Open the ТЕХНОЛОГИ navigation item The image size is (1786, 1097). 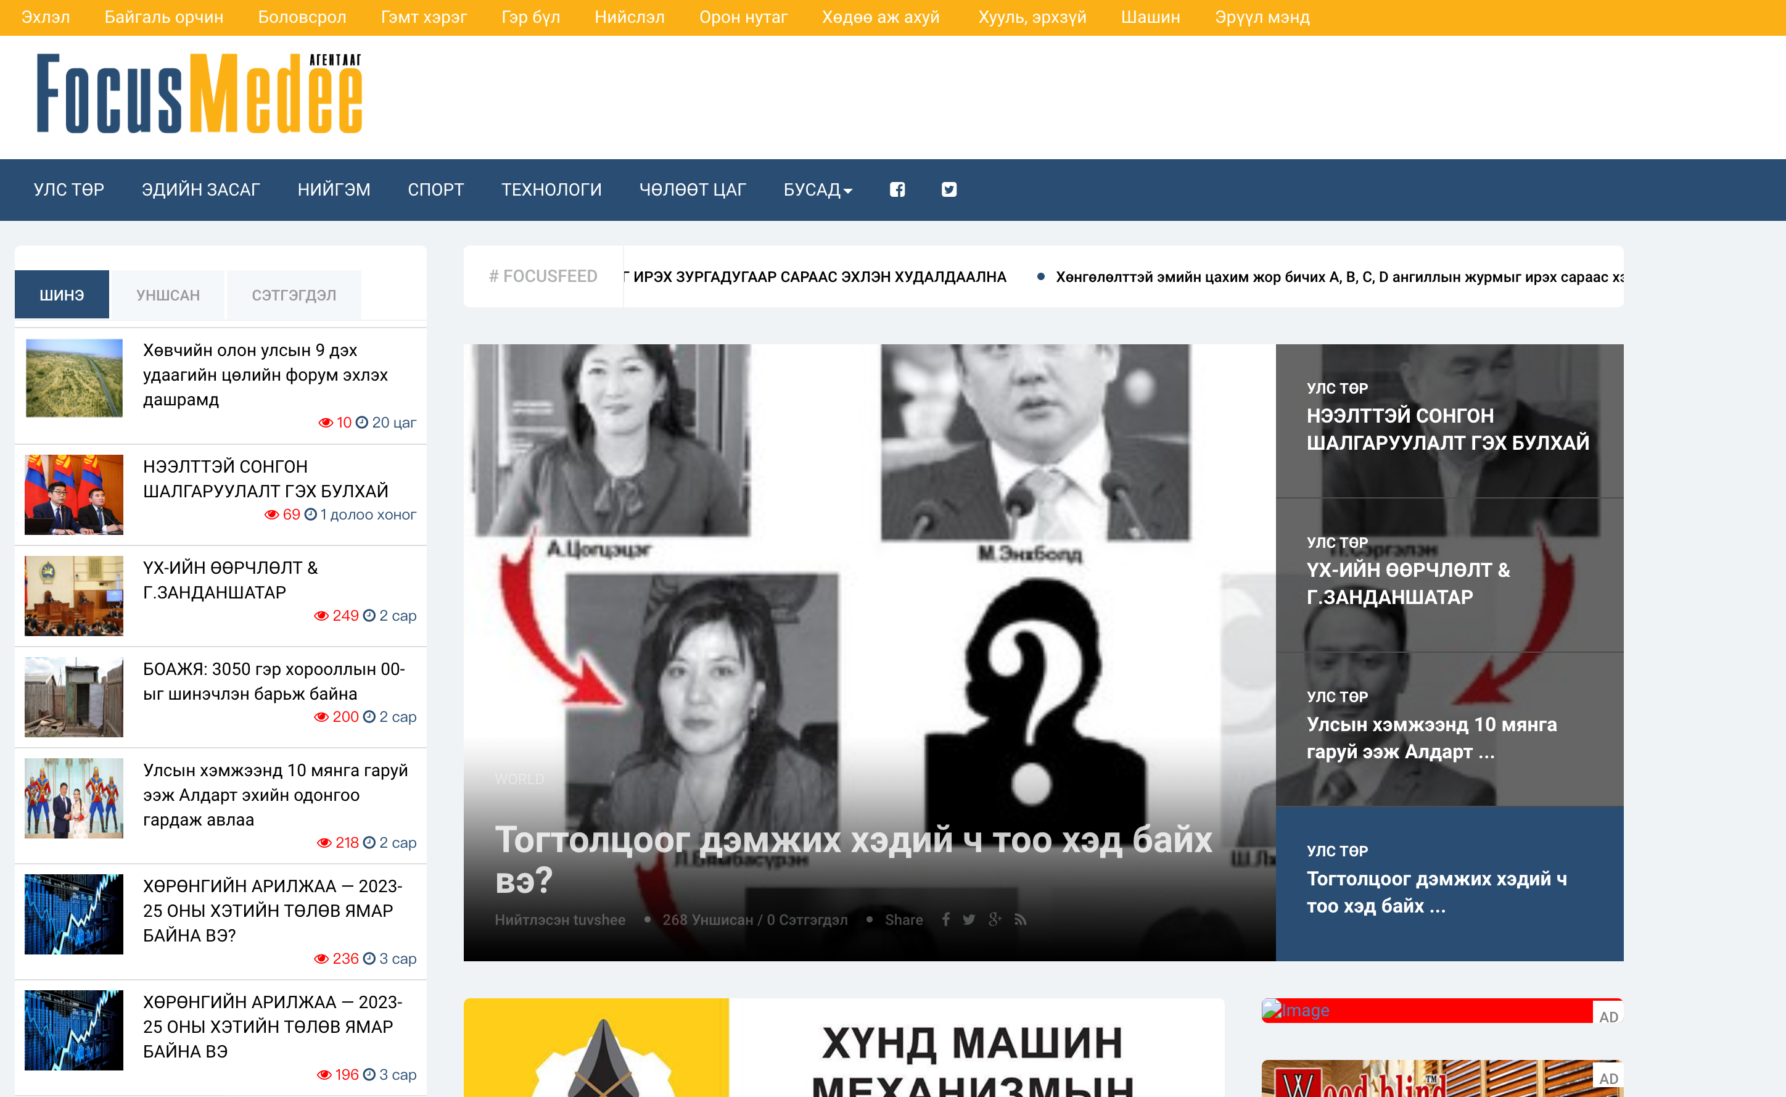click(x=551, y=189)
